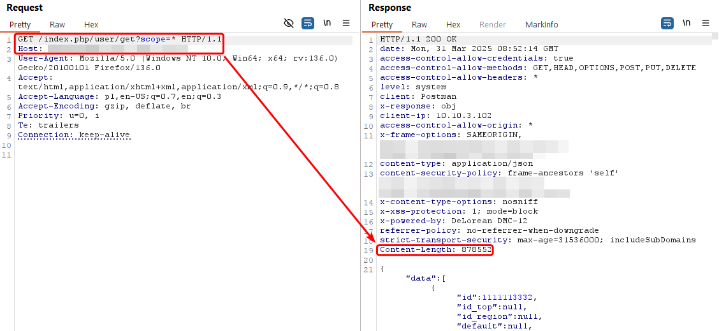The height and width of the screenshot is (331, 719).
Task: Click the content-security-policy header
Action: (499, 173)
